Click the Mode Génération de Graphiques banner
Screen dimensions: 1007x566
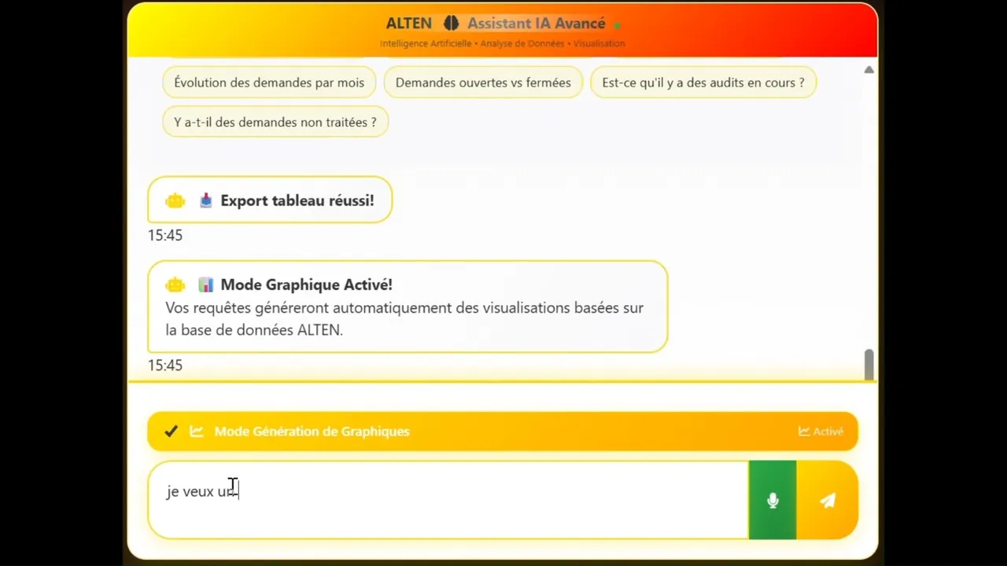pyautogui.click(x=503, y=431)
